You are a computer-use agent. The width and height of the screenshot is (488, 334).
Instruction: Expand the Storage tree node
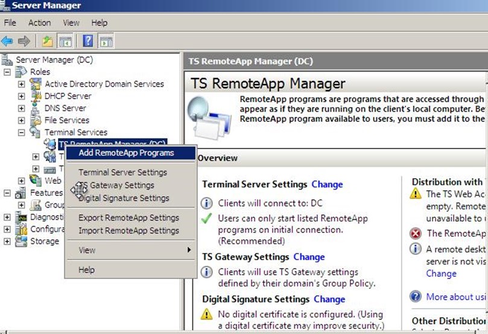[8, 241]
